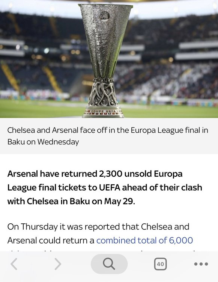This screenshot has width=218, height=282.
Task: Open the three-dot more menu
Action: pyautogui.click(x=201, y=264)
